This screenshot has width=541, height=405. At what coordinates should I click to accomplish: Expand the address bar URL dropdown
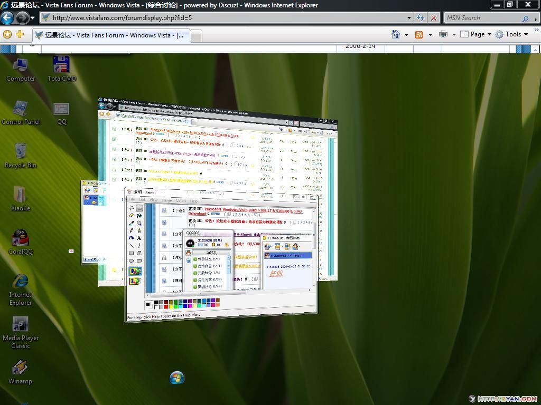[409, 18]
